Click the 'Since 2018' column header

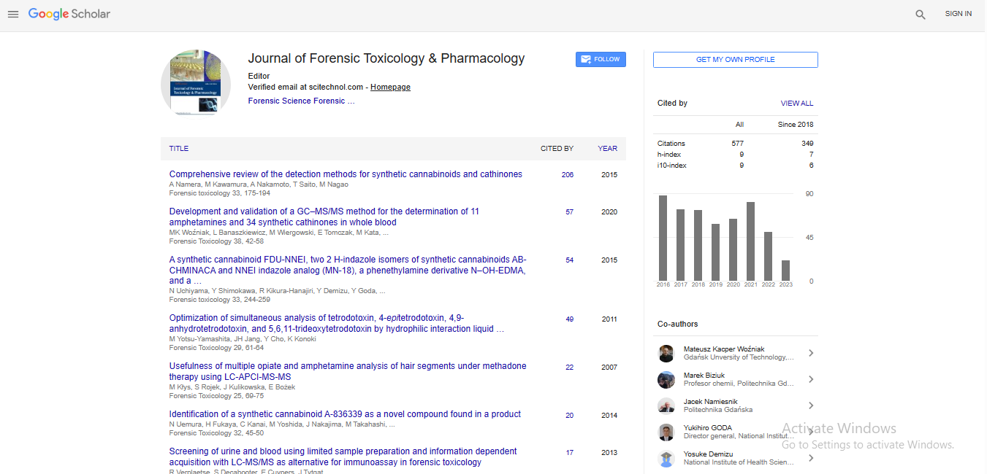(x=796, y=125)
